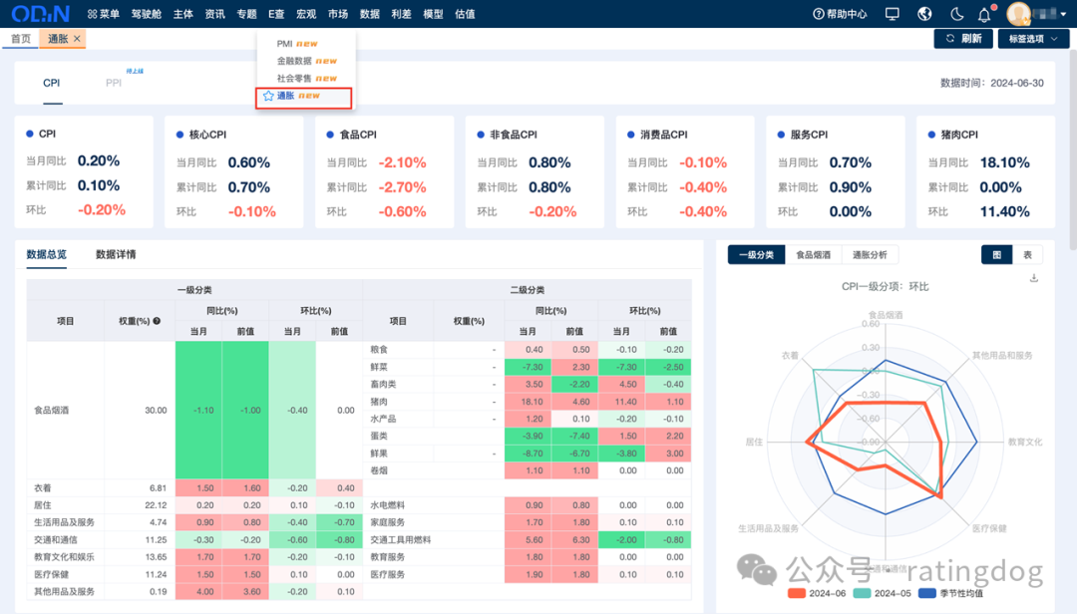
Task: Expand the 标签选项 dropdown
Action: point(1033,39)
